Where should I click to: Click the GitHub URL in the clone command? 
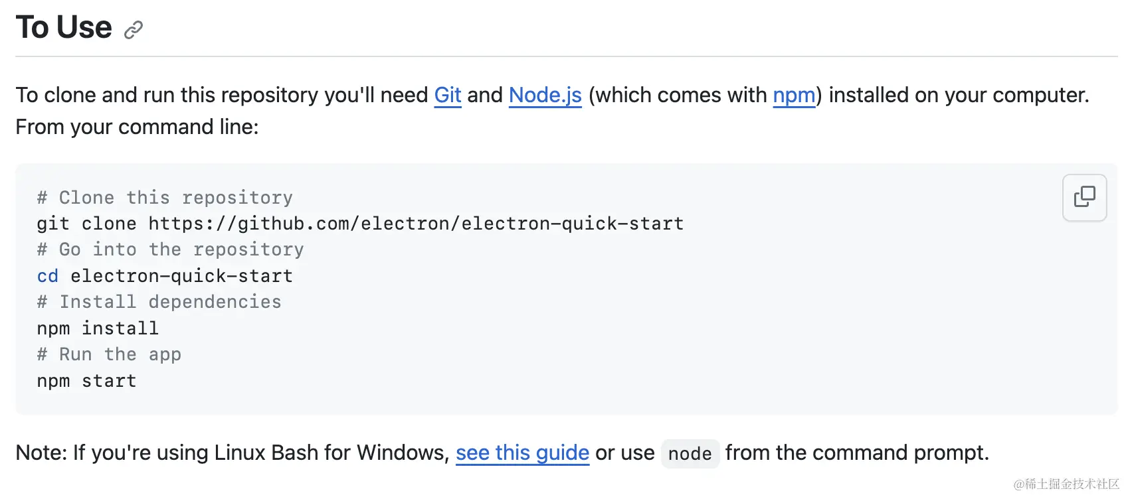coord(416,224)
